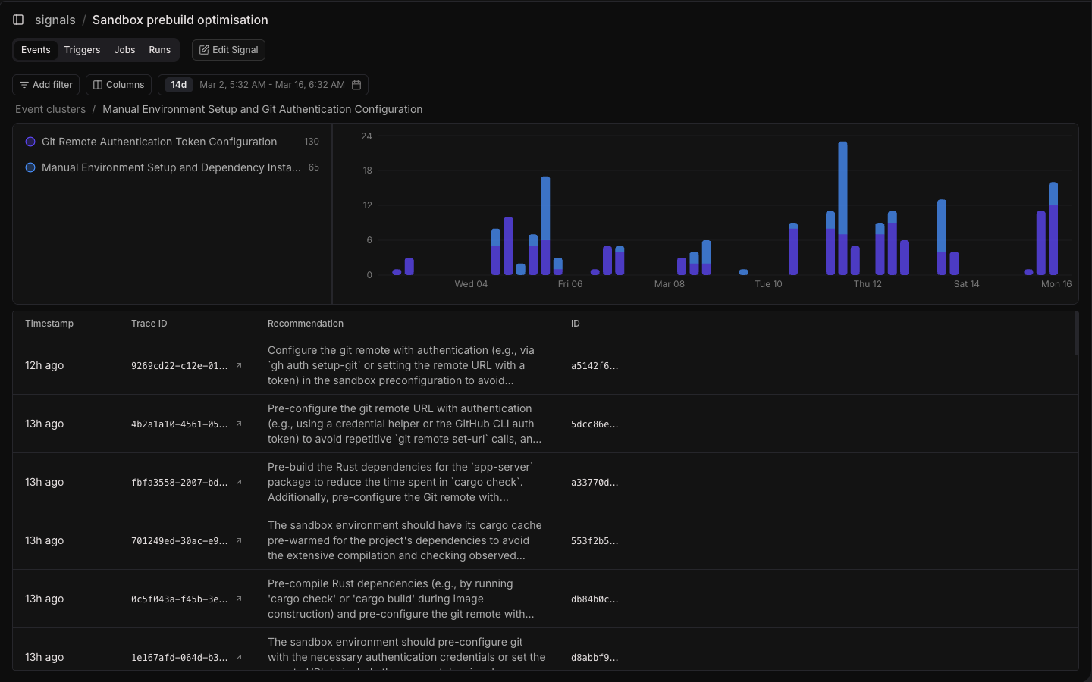Image resolution: width=1092 pixels, height=682 pixels.
Task: Click Add filter button
Action: (46, 85)
